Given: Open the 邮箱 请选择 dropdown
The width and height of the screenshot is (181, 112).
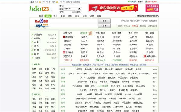Looking at the screenshot, I should coord(72,9).
